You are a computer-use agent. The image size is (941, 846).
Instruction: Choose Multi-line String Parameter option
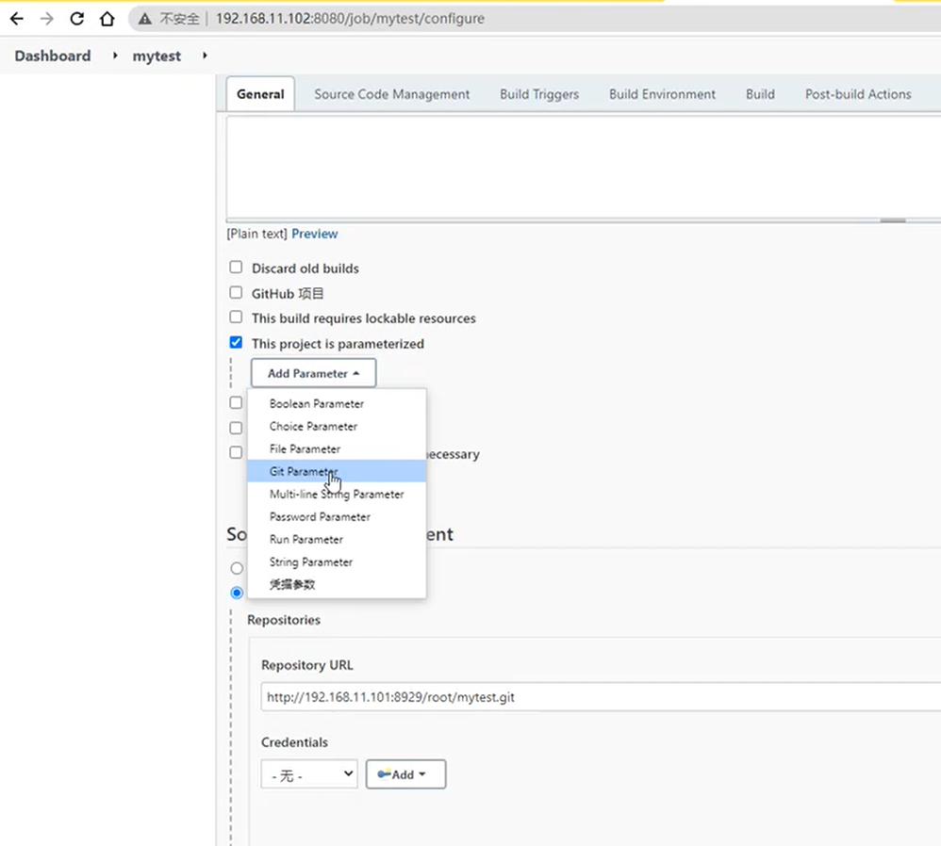pyautogui.click(x=337, y=494)
